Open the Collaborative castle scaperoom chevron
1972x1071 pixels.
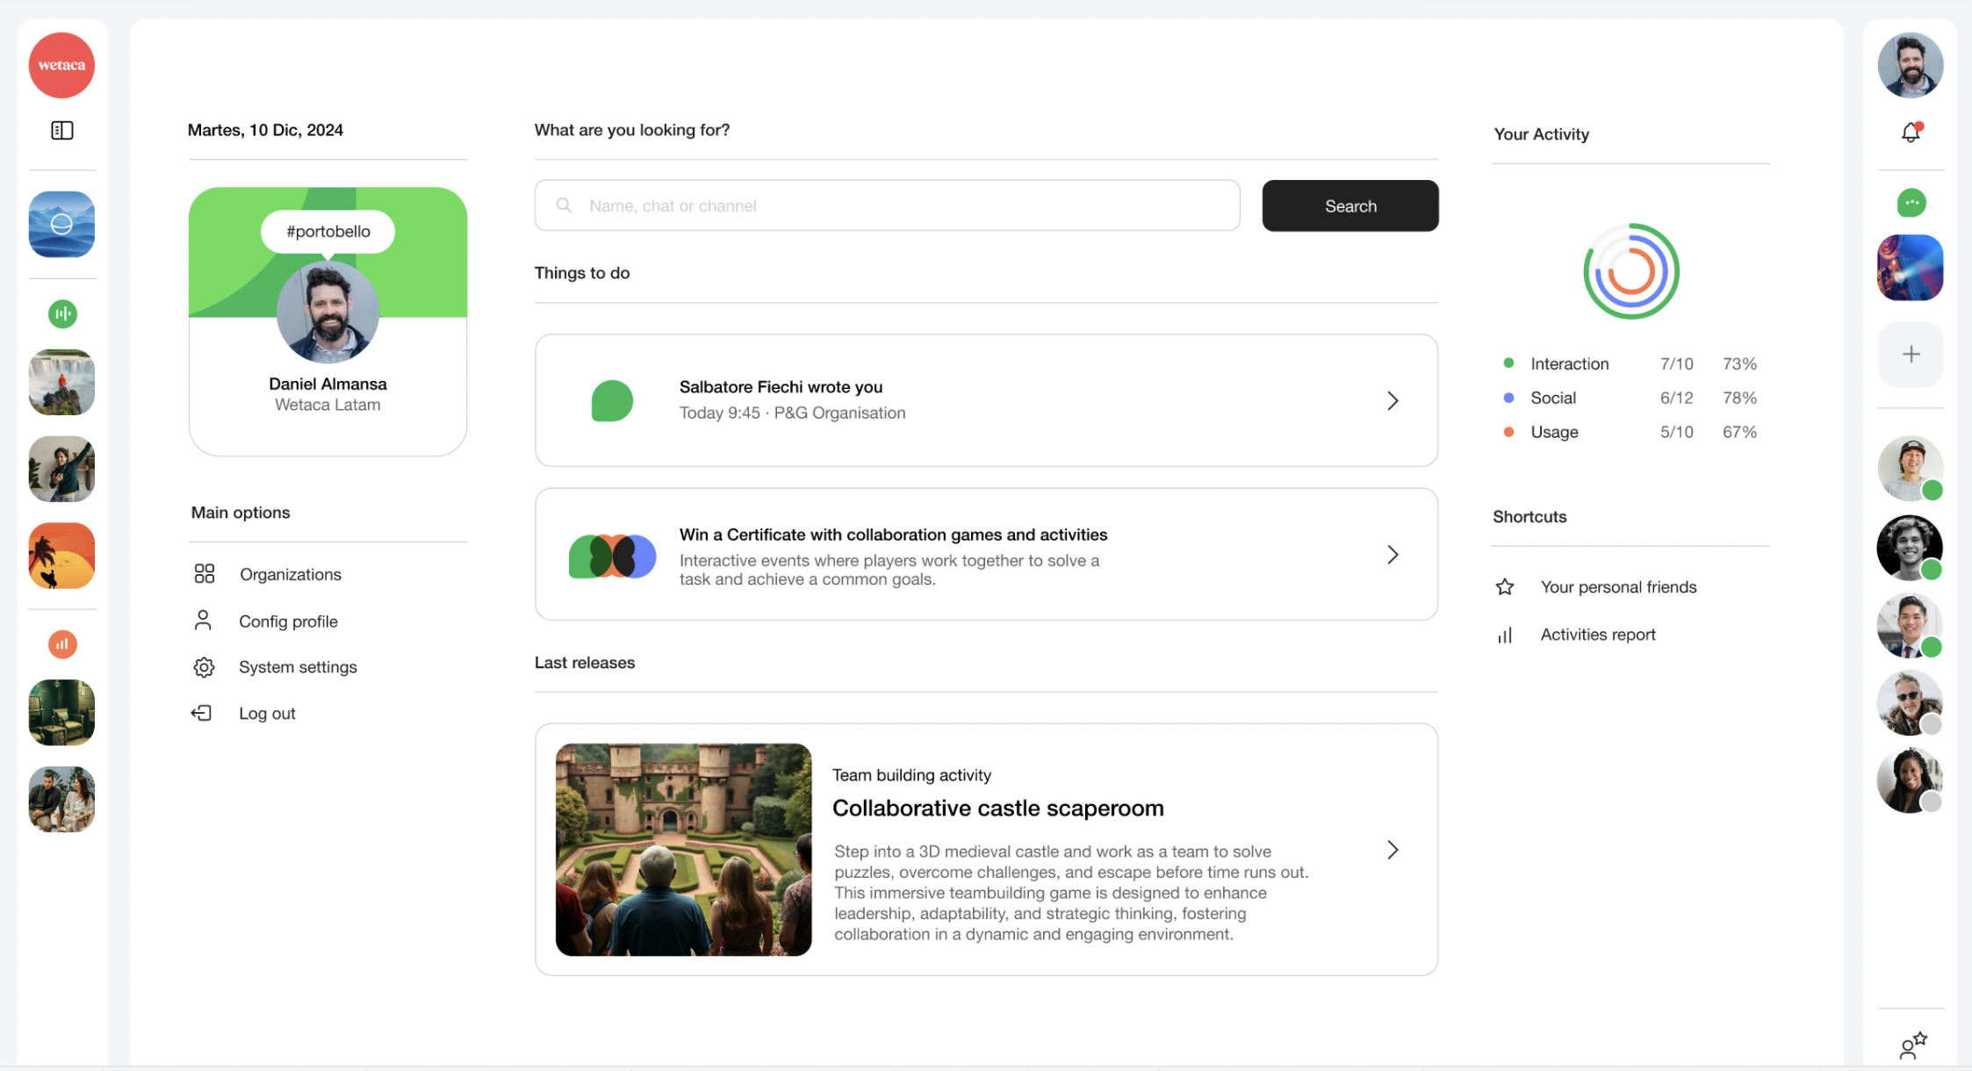point(1393,850)
